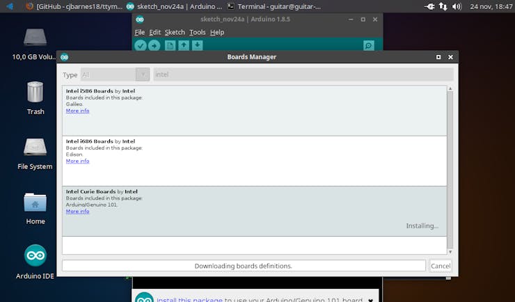Click the Upload arrow toolbar button
The image size is (515, 302).
point(154,45)
